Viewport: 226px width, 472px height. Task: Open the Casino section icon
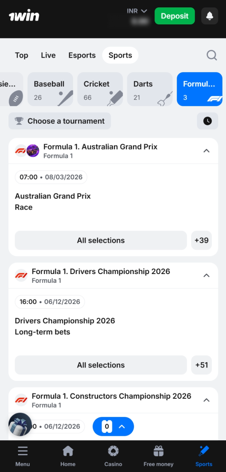[x=113, y=451]
